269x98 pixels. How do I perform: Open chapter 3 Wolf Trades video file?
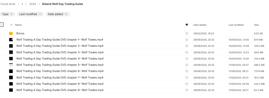click(x=60, y=52)
